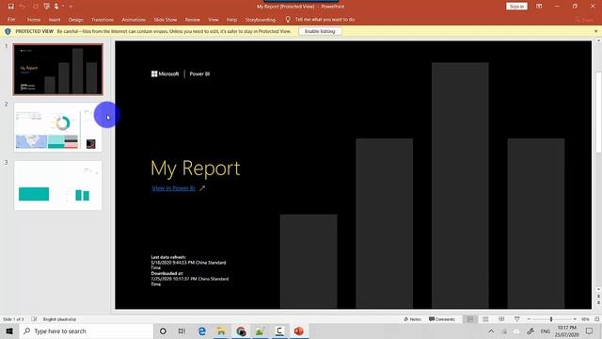This screenshot has height=339, width=602.
Task: Open the Transitions ribbon tab
Action: coord(103,19)
